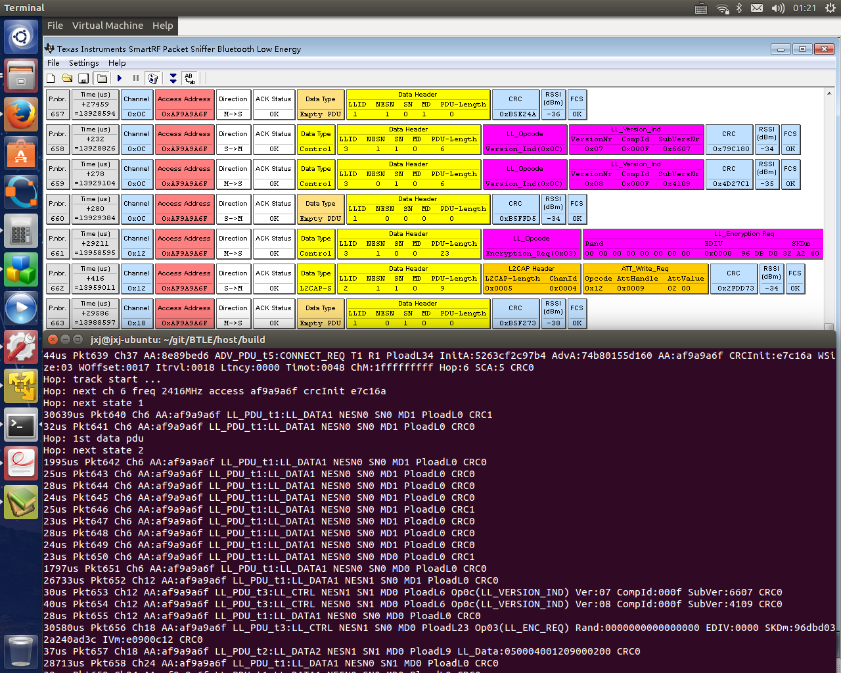Viewport: 841px width, 673px height.
Task: Open the Settings menu in packet sniffer
Action: [x=83, y=63]
